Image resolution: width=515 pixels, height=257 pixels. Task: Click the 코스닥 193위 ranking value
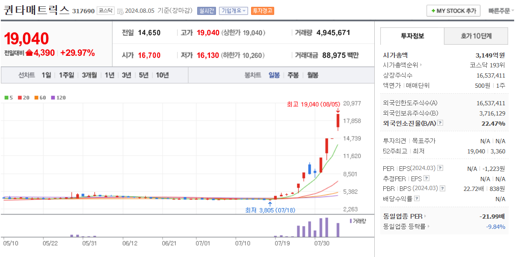487,65
